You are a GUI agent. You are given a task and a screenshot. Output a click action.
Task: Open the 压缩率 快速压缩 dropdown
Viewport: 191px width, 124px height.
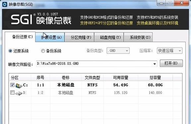click(x=169, y=51)
